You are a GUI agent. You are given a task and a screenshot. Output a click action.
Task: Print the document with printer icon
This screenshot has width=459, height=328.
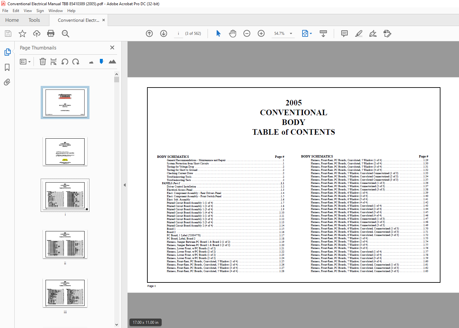click(51, 34)
